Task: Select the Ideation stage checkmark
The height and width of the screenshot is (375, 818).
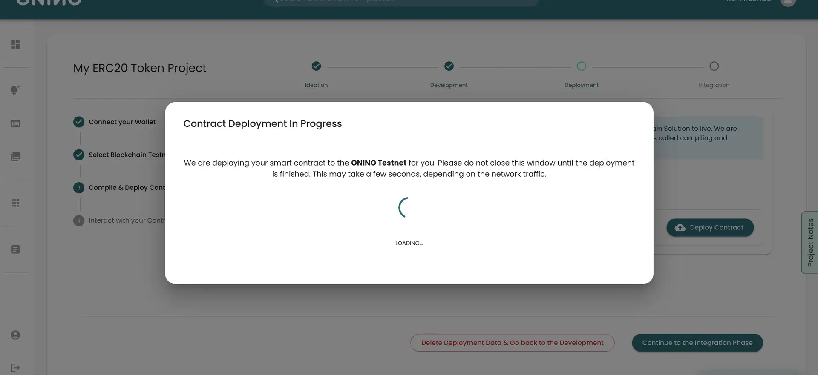Action: tap(316, 66)
